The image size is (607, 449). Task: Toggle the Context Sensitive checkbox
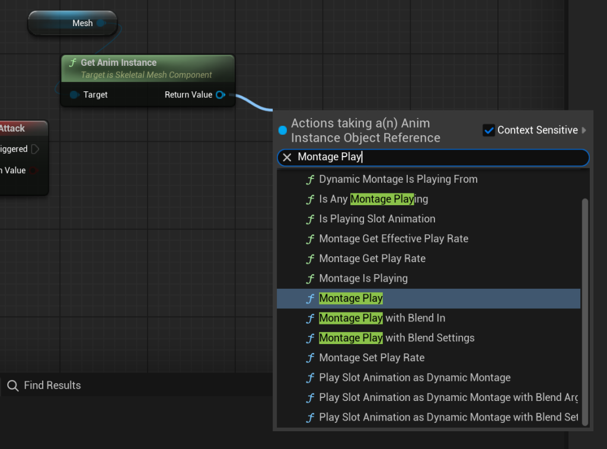click(x=488, y=130)
